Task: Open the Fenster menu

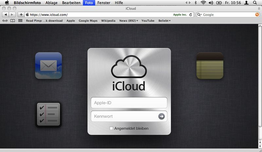Action: pyautogui.click(x=104, y=3)
